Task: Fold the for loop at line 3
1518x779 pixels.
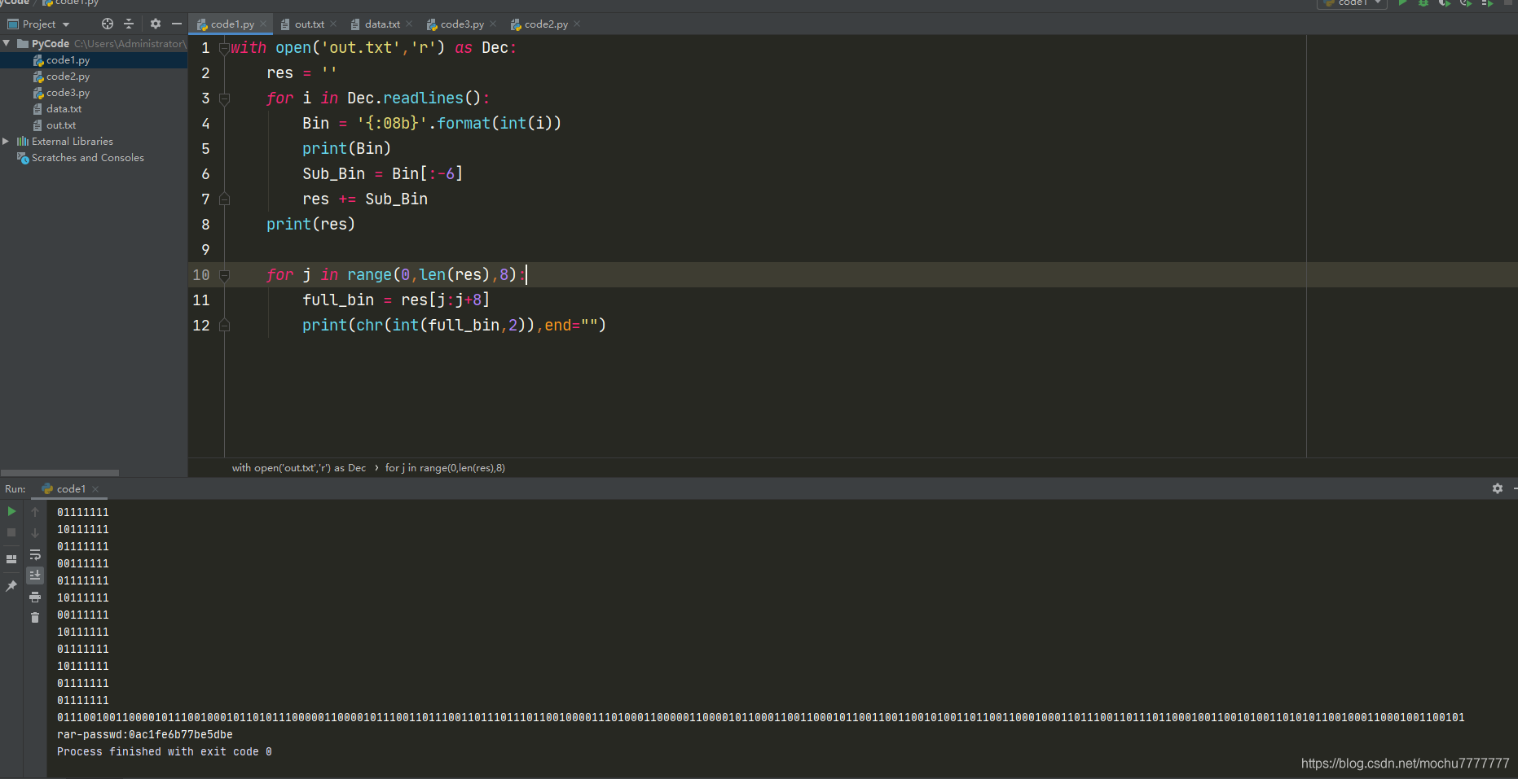Action: [224, 98]
